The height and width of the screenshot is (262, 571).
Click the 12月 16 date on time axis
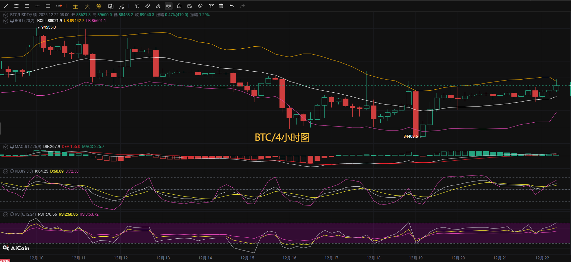pos(289,258)
